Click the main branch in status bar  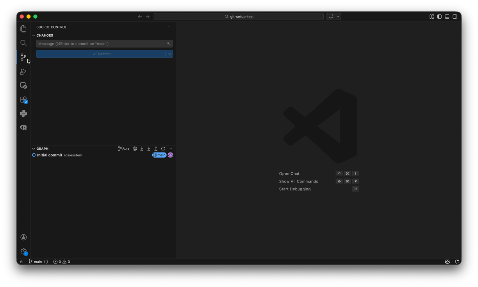35,262
